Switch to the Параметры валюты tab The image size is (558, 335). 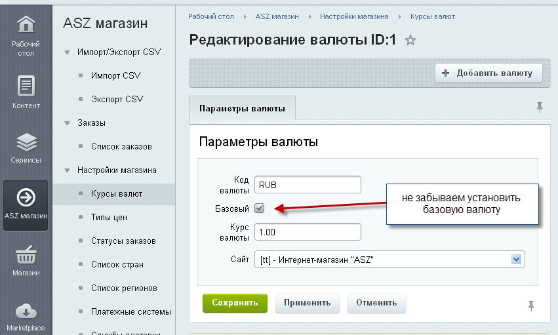(242, 108)
